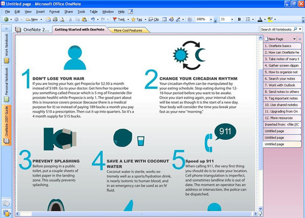Click the insert table icon in toolbar
Viewport: 305px width, 218px height.
pyautogui.click(x=164, y=19)
